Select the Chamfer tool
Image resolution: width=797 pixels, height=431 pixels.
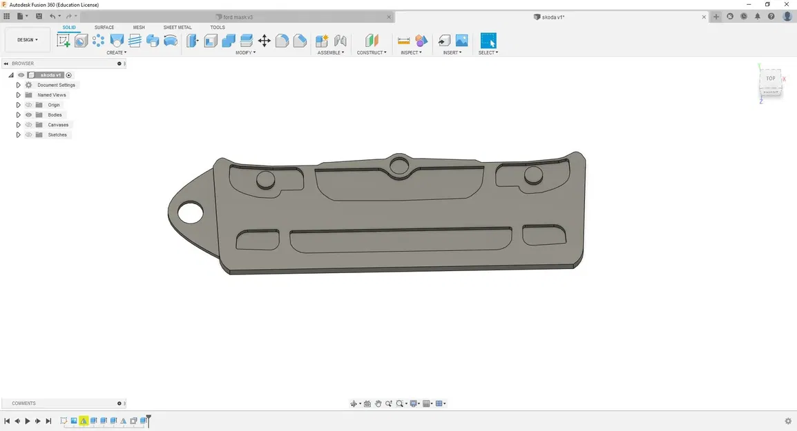(x=300, y=41)
